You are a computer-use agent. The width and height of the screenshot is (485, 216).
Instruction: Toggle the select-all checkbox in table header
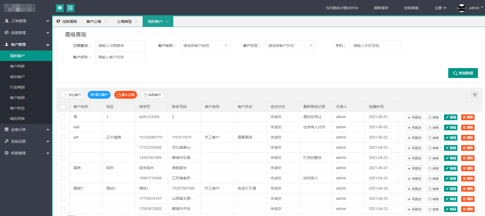pyautogui.click(x=63, y=107)
